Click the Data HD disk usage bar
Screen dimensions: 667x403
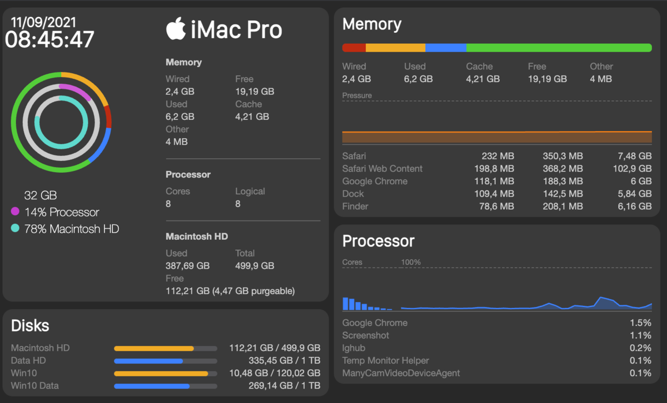point(166,361)
